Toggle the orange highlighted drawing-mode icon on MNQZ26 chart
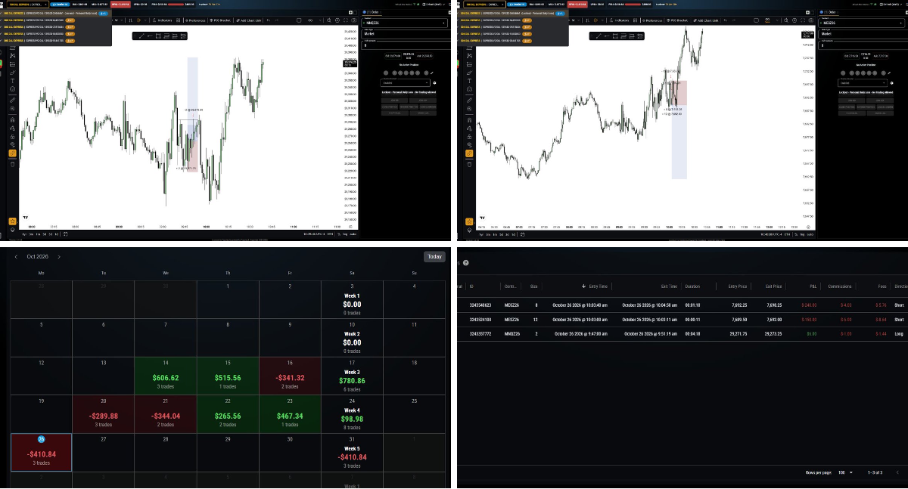The height and width of the screenshot is (489, 908). [12, 153]
